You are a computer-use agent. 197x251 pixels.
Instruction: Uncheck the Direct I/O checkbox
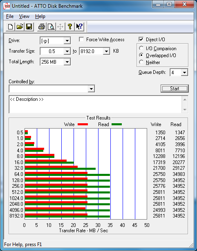pos(141,39)
